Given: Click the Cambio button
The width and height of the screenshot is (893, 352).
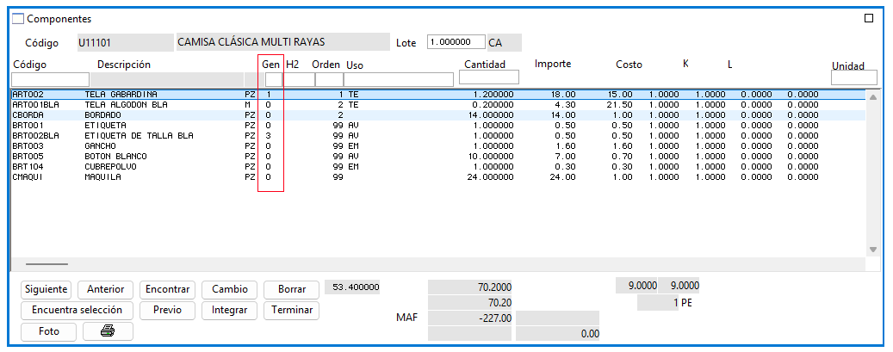Looking at the screenshot, I should tap(230, 289).
